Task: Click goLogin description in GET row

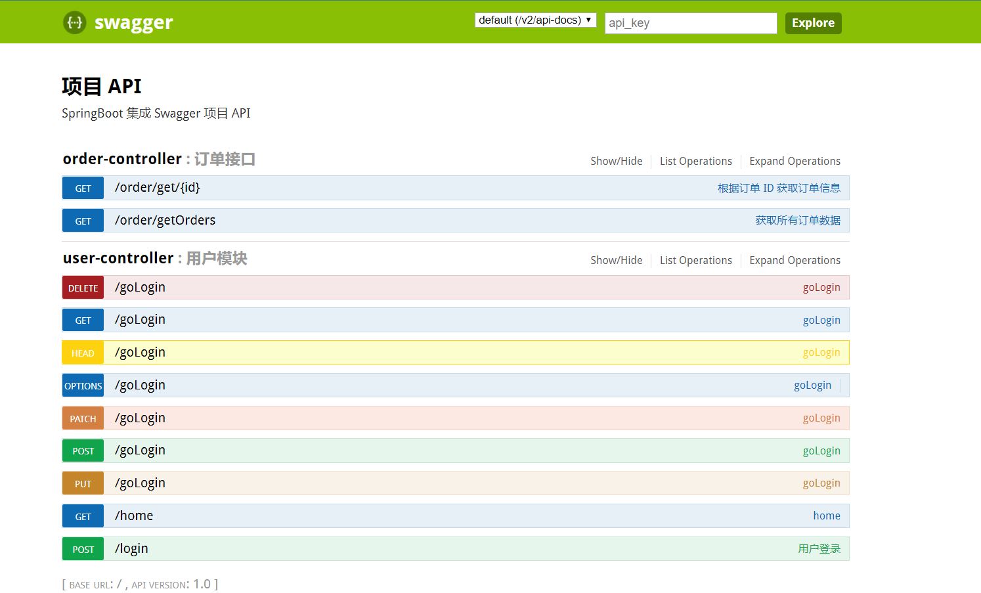Action: point(821,320)
